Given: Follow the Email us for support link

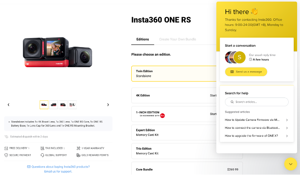Looking at the screenshot, I should click(58, 171).
